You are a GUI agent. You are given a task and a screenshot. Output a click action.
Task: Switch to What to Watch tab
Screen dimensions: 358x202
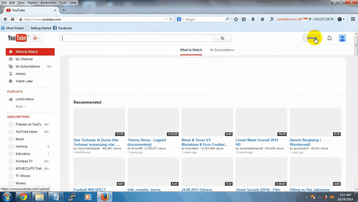[191, 50]
